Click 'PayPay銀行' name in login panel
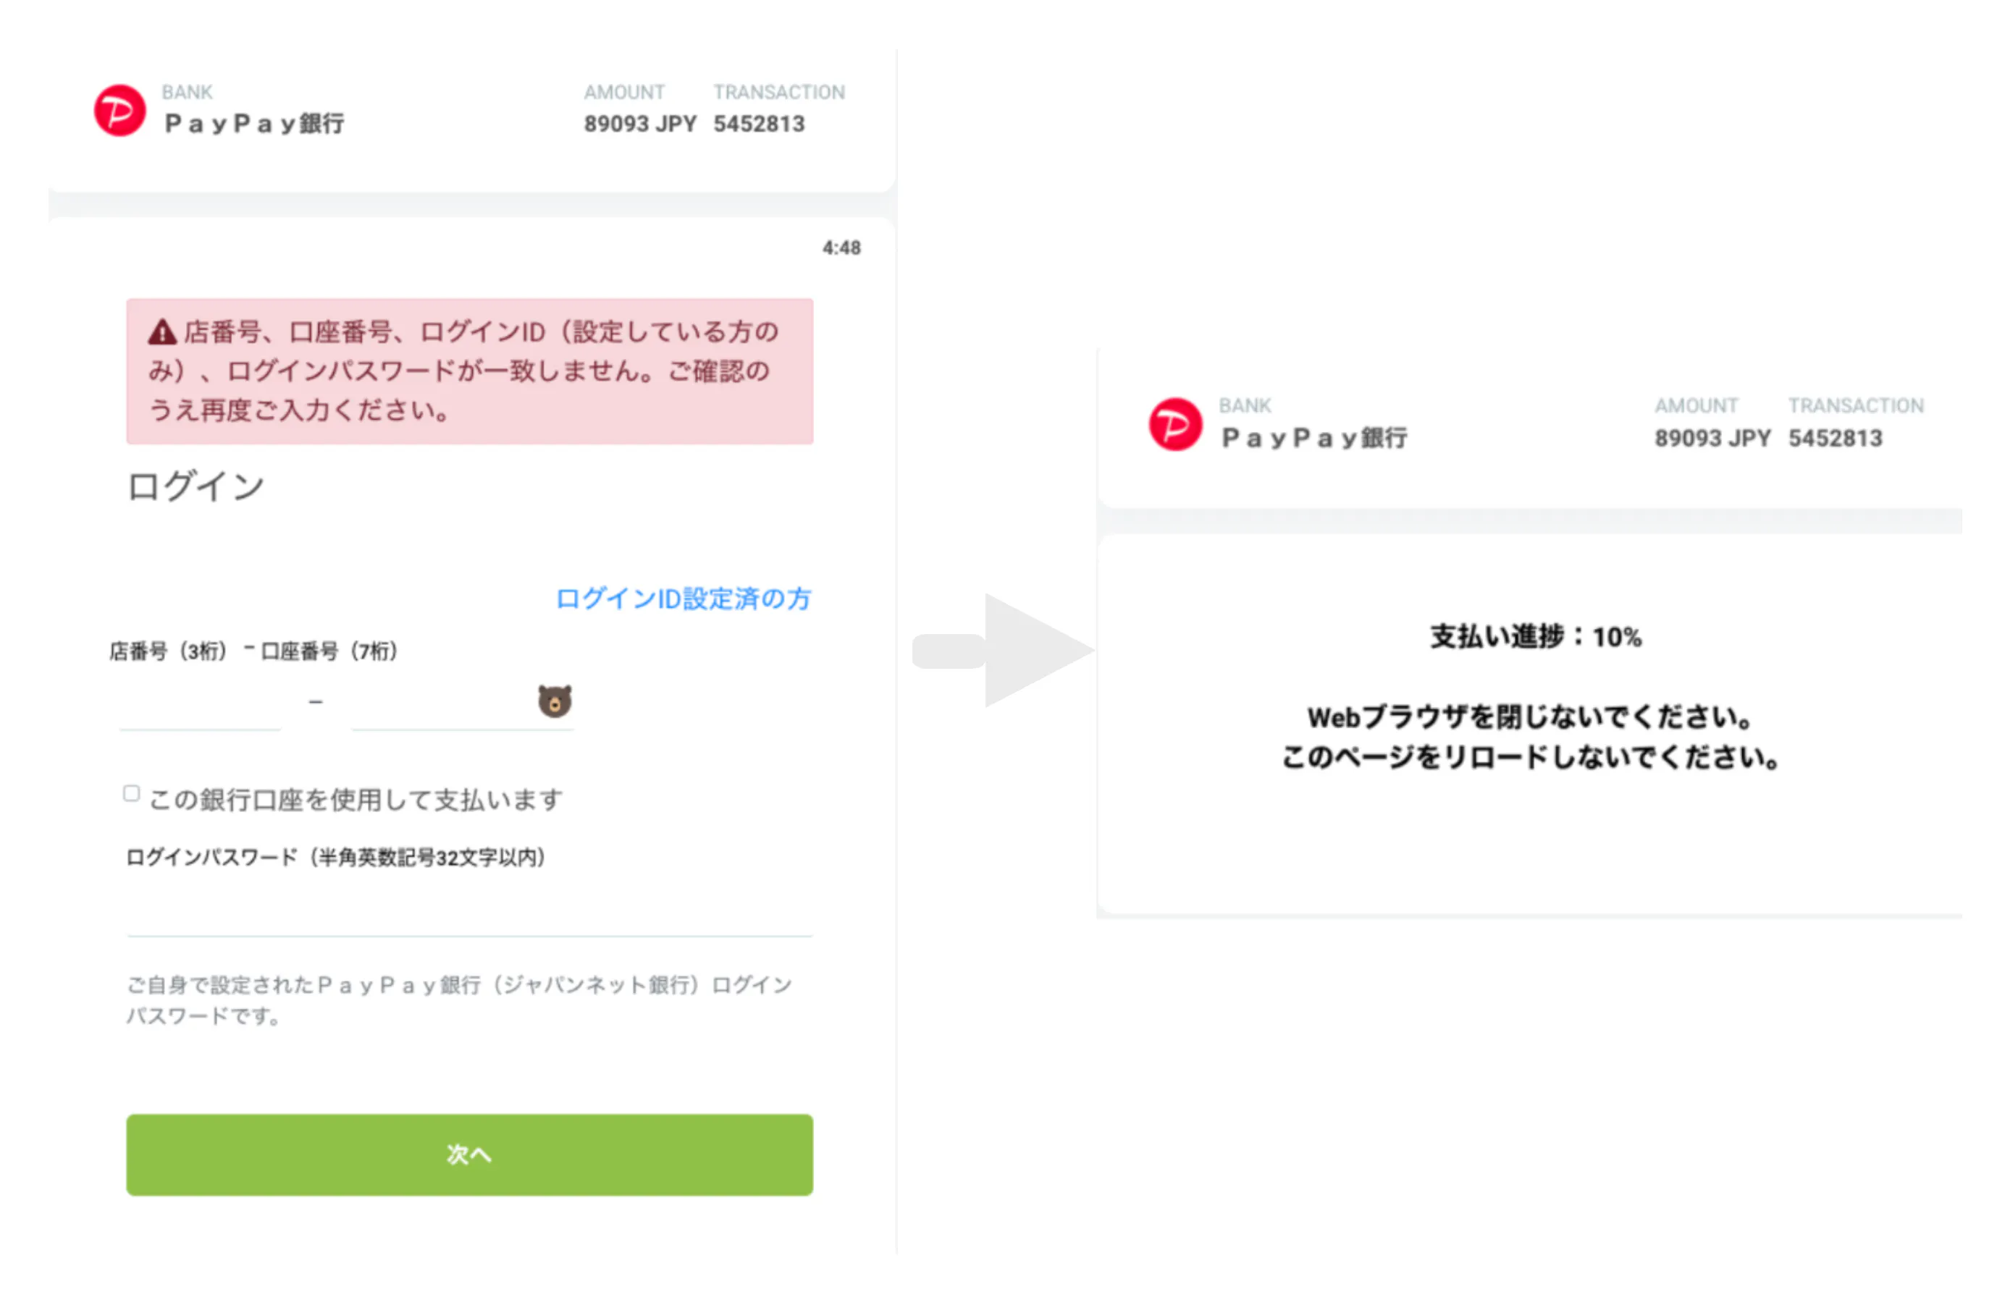 click(x=254, y=124)
